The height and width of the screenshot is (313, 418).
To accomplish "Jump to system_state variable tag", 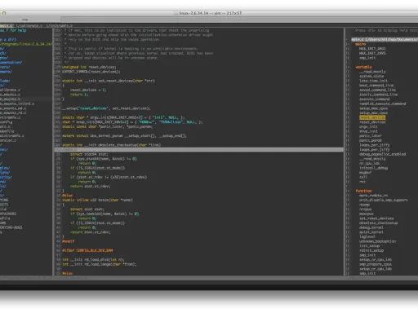I will [371, 76].
